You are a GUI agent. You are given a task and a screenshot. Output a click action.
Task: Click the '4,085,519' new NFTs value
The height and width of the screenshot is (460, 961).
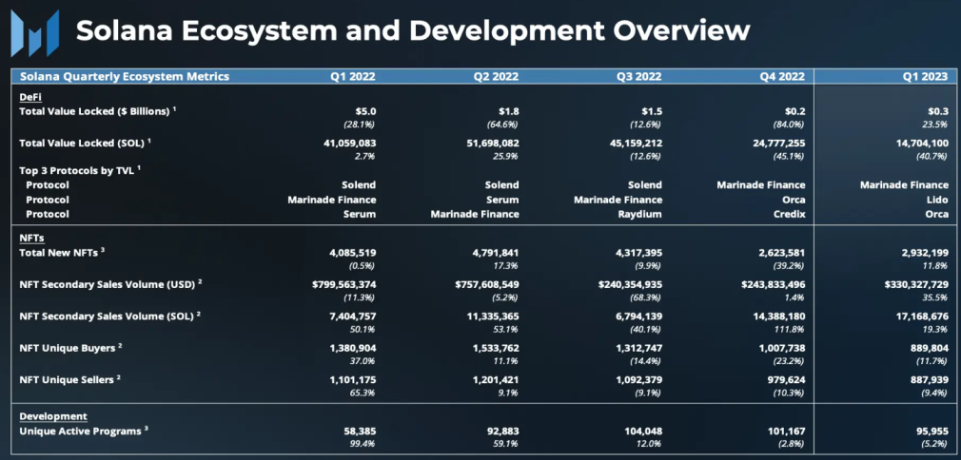coord(352,253)
